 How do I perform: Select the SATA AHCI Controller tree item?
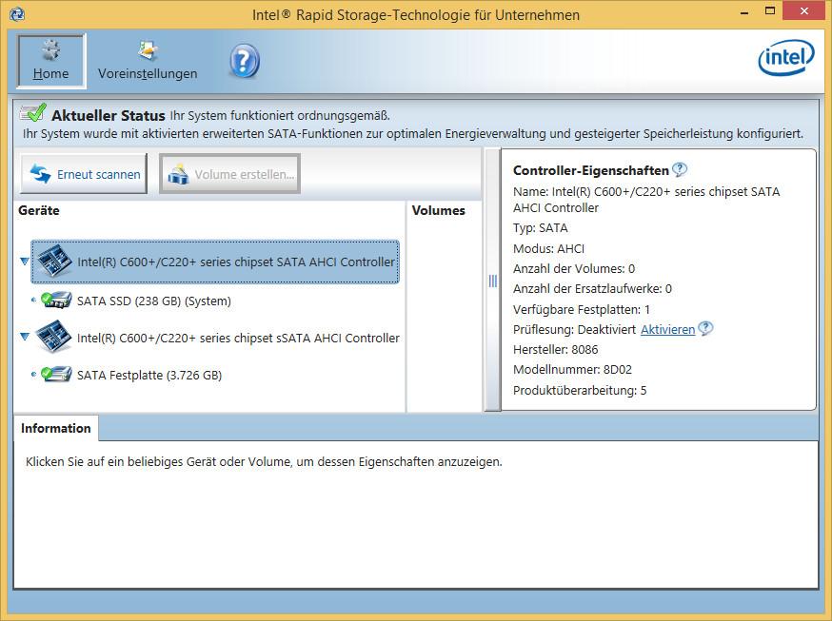pos(215,262)
